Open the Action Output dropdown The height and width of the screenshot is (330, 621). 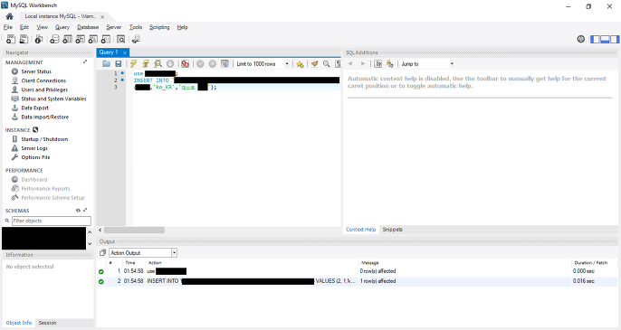pos(143,252)
